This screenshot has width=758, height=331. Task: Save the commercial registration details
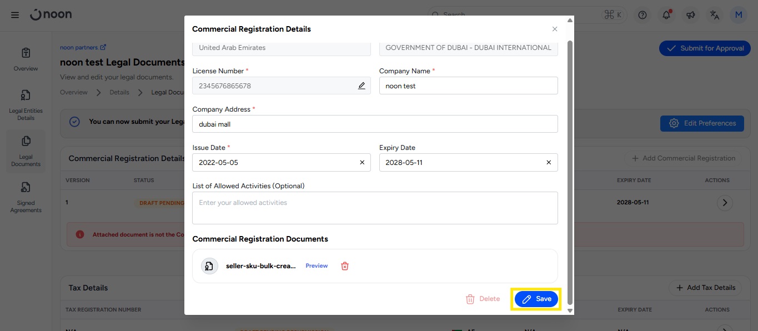536,299
